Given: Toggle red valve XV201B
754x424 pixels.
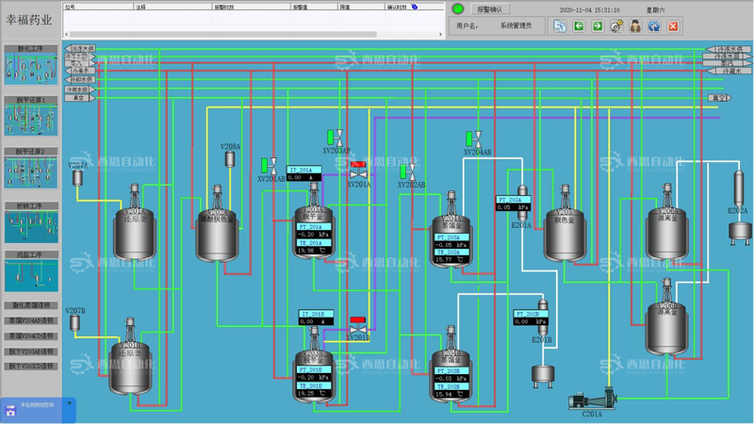Looking at the screenshot, I should point(358,326).
